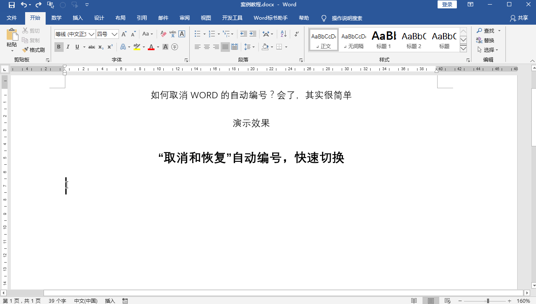Click the 登录 sign-in button

(x=447, y=5)
